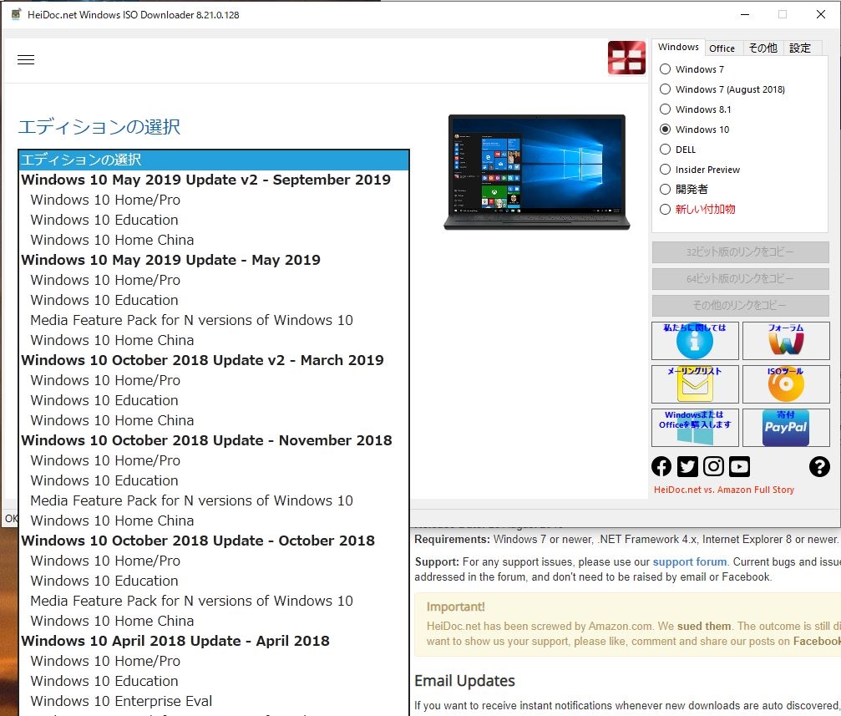Open the support forum link
Screen dimensions: 841x716
point(689,562)
